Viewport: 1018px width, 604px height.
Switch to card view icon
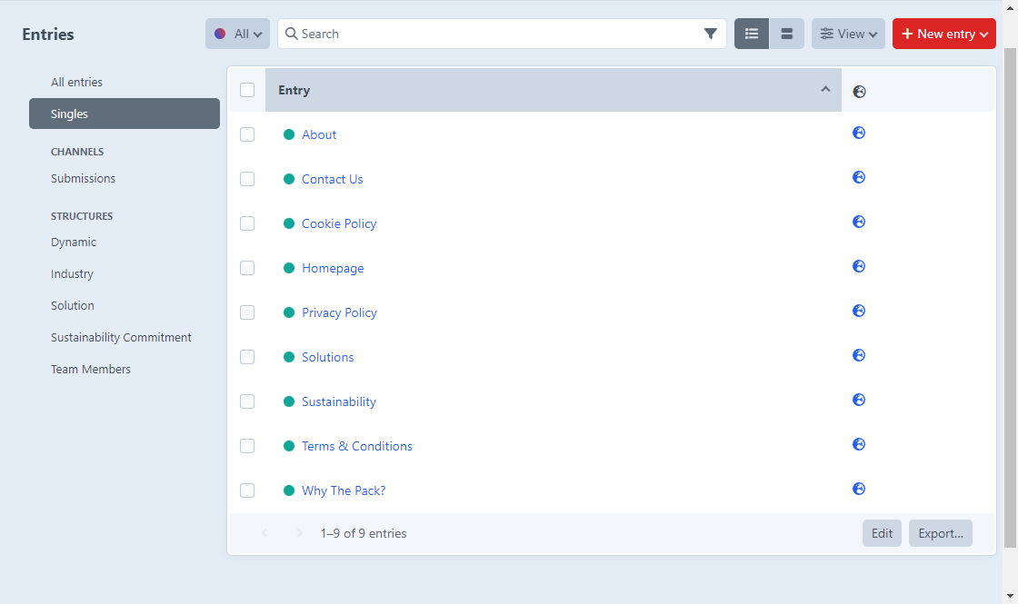(x=787, y=34)
